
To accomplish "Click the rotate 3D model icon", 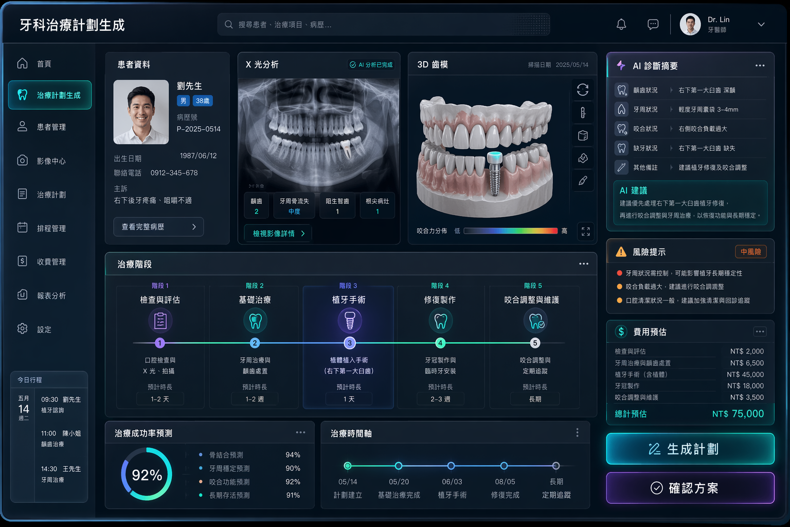I will point(583,90).
